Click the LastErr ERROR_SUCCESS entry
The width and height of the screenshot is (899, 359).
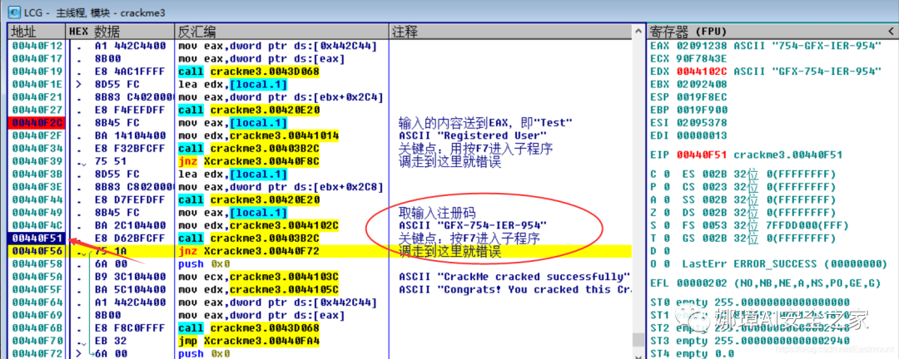(x=785, y=264)
